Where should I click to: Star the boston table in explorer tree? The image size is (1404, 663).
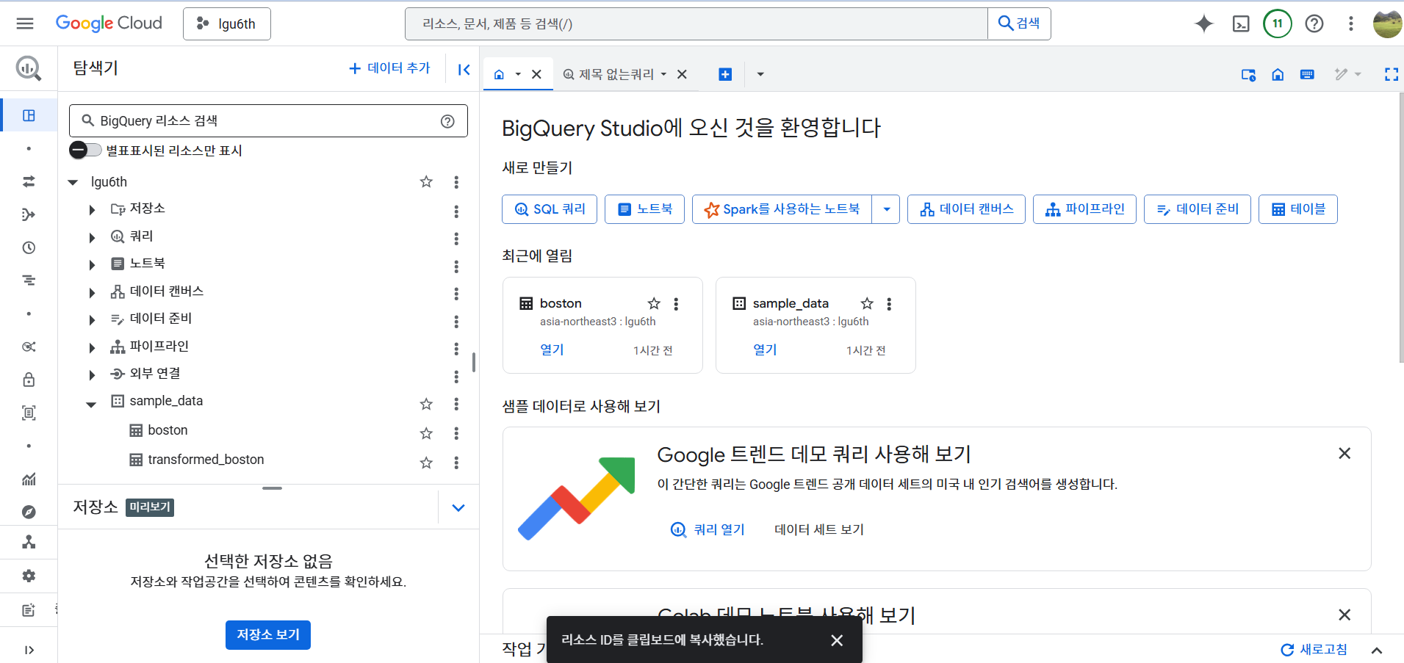pyautogui.click(x=426, y=433)
